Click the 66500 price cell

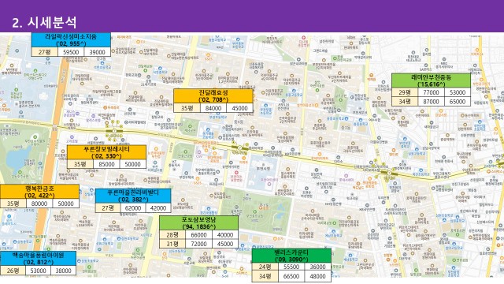[291, 276]
